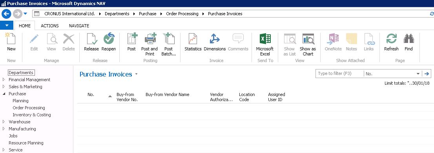Click CRONUS International Ltd. in breadcrumb
This screenshot has height=153, width=434.
(70, 14)
